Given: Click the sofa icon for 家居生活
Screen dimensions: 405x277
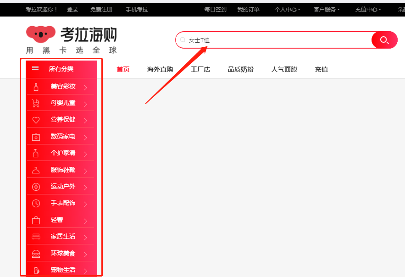Looking at the screenshot, I should [36, 237].
